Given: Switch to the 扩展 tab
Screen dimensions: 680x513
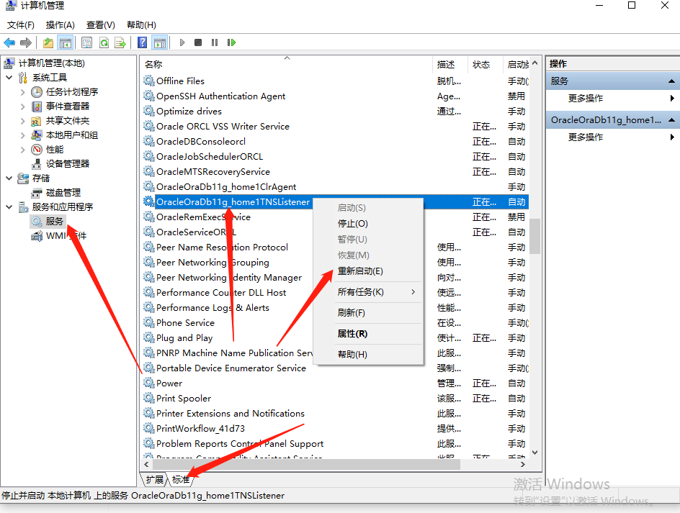Looking at the screenshot, I should 154,479.
